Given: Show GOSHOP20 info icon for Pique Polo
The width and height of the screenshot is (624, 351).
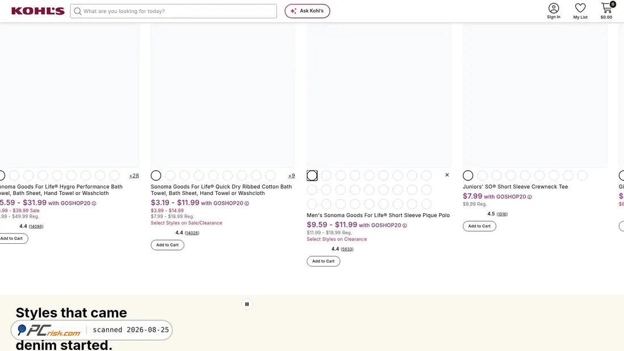Looking at the screenshot, I should pos(404,226).
